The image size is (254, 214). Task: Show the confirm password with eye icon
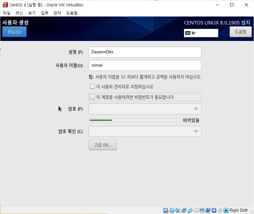coord(196,131)
